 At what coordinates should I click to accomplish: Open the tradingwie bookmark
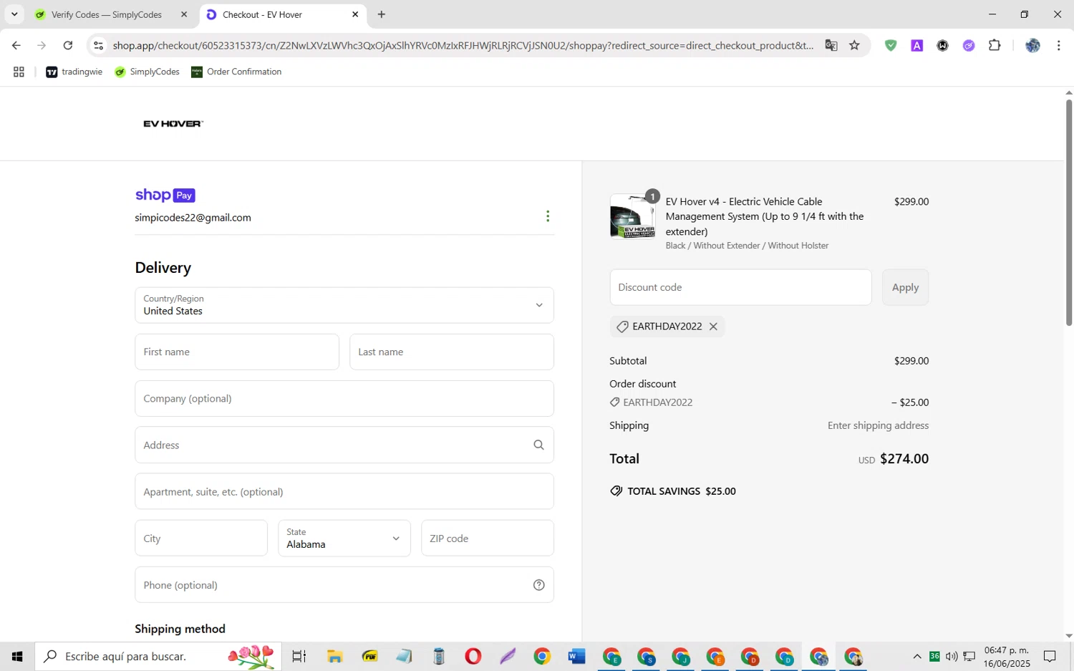74,72
